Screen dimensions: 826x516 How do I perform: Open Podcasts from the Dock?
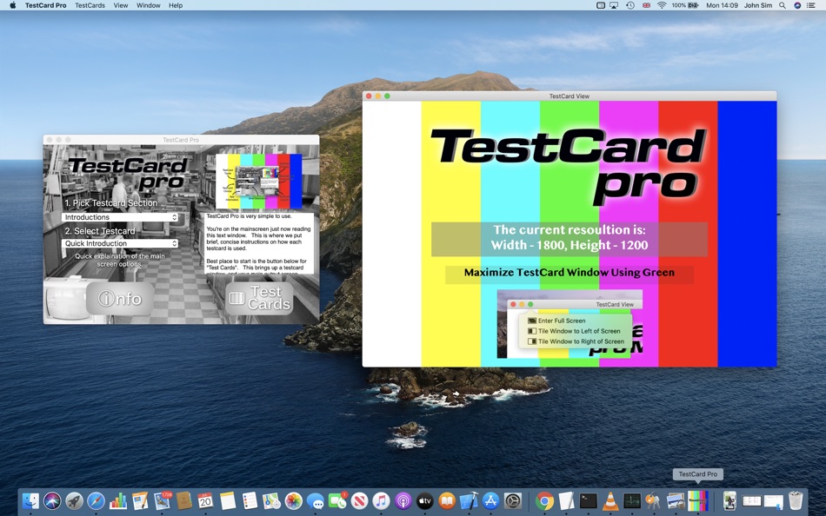coord(403,500)
